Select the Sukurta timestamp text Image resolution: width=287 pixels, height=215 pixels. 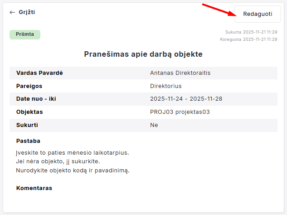point(251,32)
